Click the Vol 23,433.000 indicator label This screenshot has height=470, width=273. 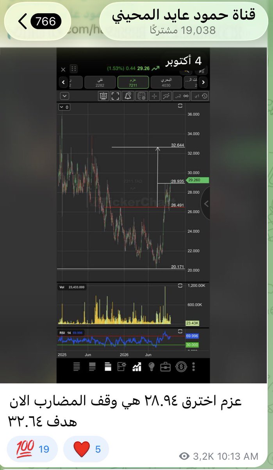click(72, 287)
